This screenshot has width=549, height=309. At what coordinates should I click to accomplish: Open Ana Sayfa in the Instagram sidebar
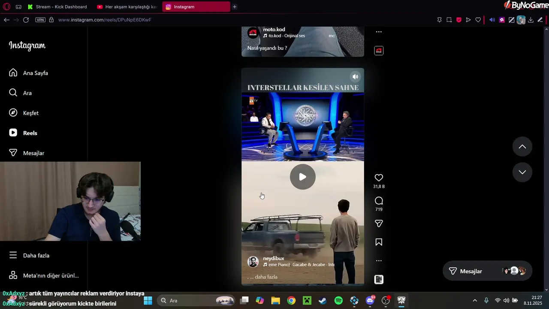29,73
